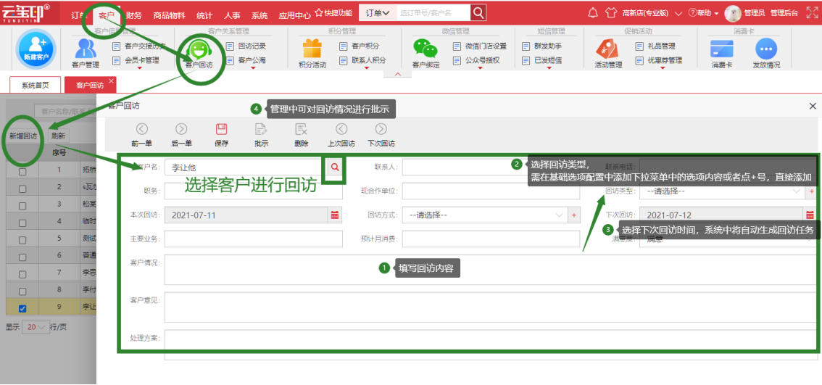Tick checkbox for row 5
This screenshot has height=385, width=822.
(x=22, y=240)
